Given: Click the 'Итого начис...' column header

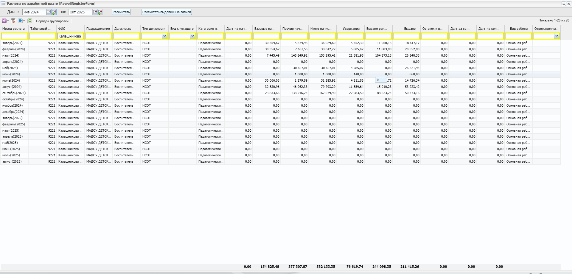Looking at the screenshot, I should [x=321, y=29].
